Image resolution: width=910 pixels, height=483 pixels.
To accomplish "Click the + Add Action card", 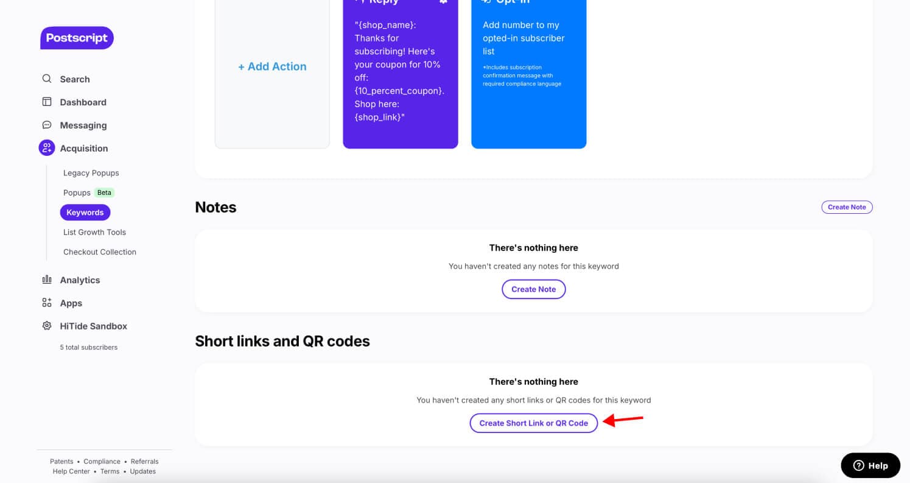I will coord(272,67).
